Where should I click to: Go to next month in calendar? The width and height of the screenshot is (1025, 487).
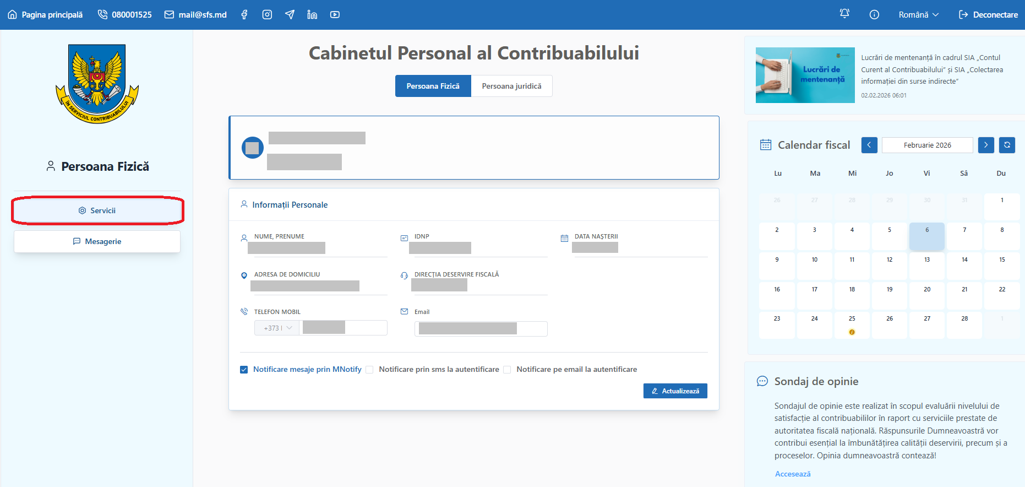click(986, 145)
